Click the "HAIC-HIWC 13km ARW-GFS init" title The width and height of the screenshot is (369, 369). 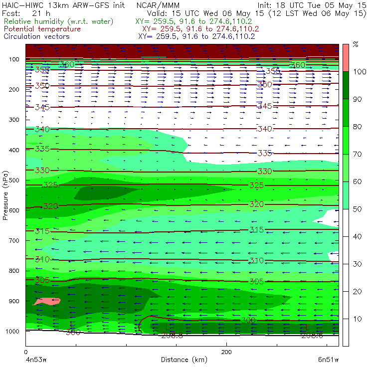tap(63, 5)
